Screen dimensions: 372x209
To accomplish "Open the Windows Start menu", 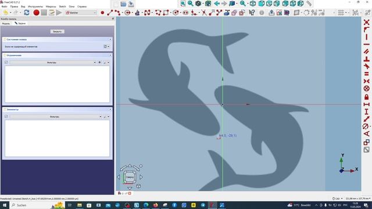I will pyautogui.click(x=4, y=205).
